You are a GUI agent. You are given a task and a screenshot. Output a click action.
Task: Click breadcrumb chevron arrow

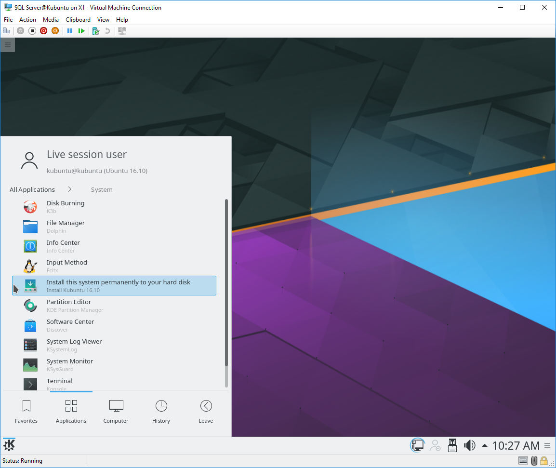click(x=69, y=189)
